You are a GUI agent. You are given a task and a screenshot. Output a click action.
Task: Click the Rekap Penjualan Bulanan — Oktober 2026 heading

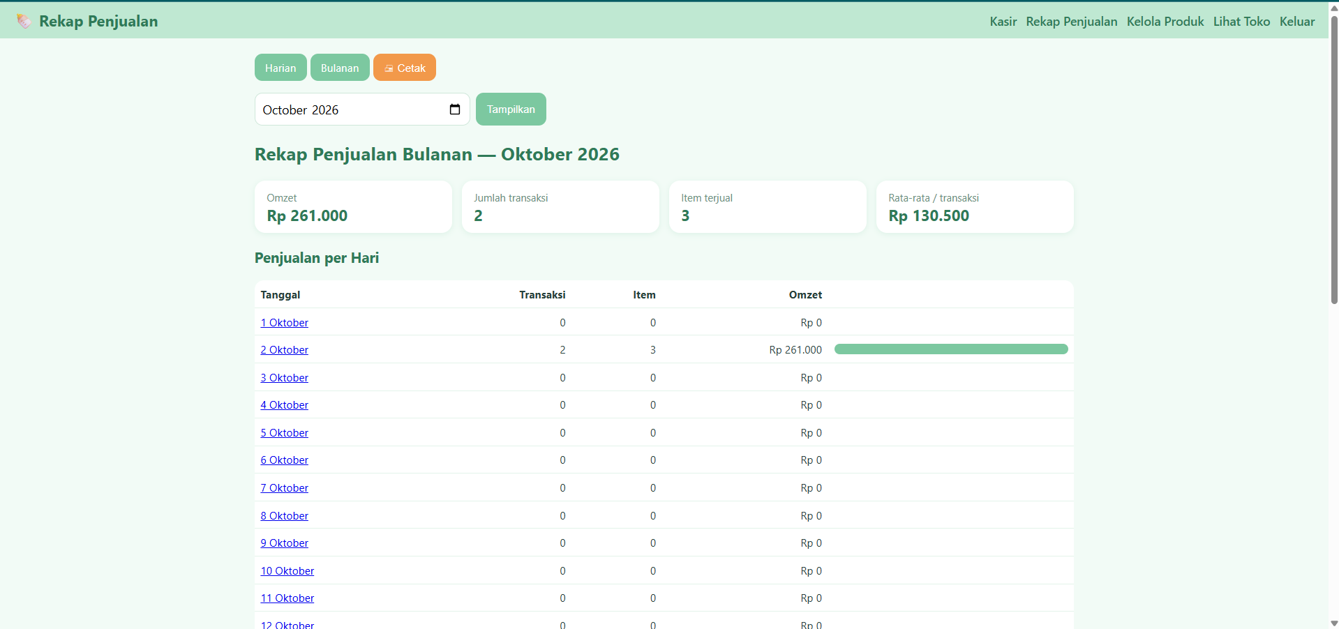pos(437,154)
